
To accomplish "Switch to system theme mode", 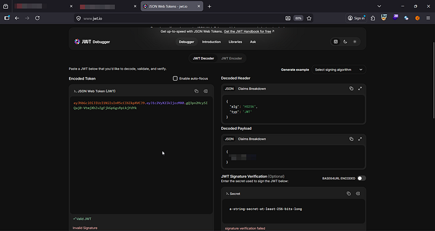I will (x=336, y=42).
